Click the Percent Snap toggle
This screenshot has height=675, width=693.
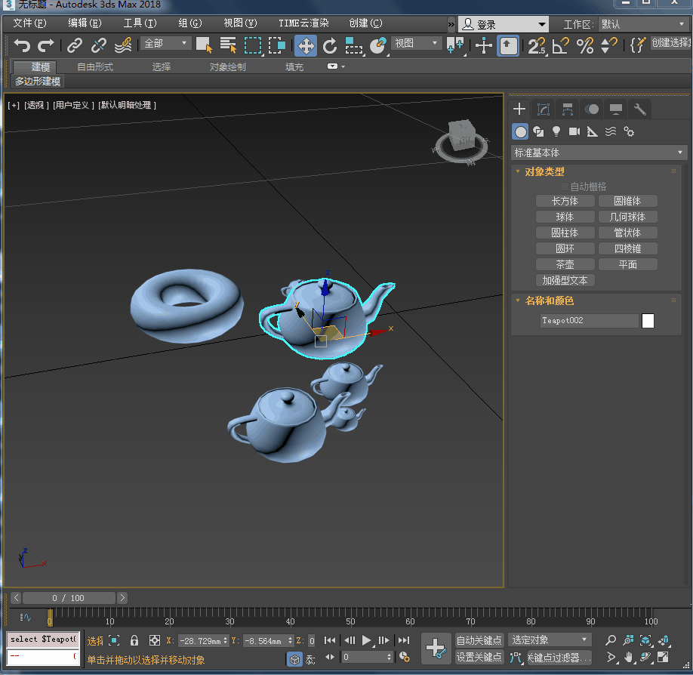[585, 45]
